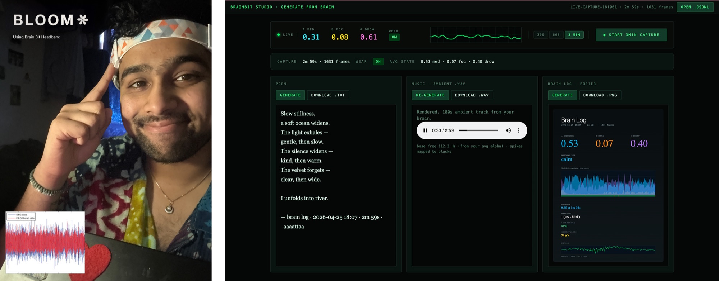719x281 pixels.
Task: Click the live green waveform graph
Action: [x=476, y=35]
